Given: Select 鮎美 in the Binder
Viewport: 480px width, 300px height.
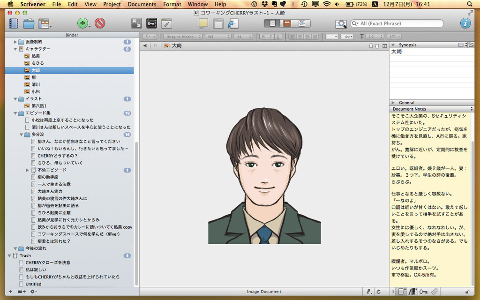Looking at the screenshot, I should point(36,56).
